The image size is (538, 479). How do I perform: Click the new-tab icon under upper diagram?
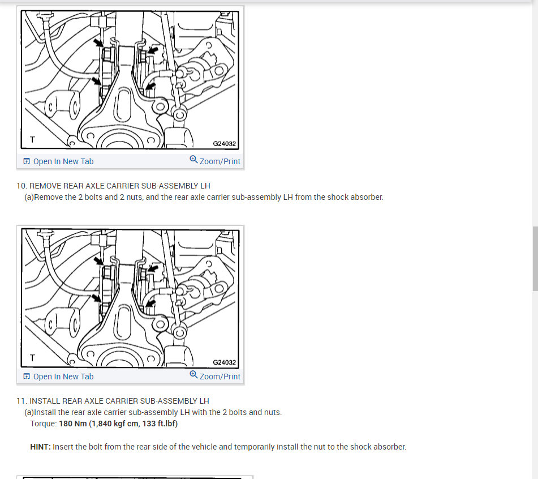(x=27, y=161)
